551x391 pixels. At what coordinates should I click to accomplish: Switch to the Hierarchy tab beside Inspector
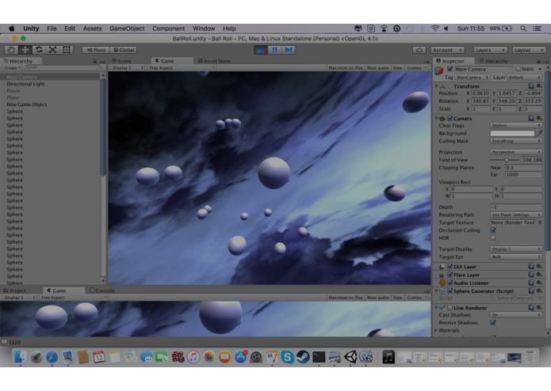[x=493, y=61]
